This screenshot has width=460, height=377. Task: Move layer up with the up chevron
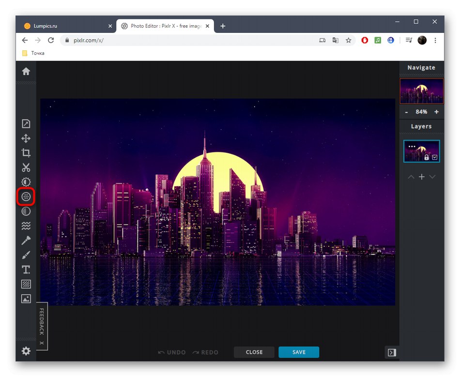tap(411, 177)
